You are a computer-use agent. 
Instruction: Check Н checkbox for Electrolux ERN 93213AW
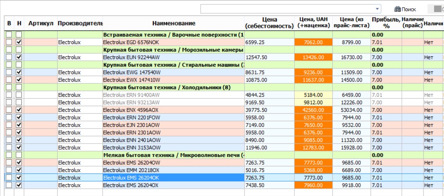(19, 102)
